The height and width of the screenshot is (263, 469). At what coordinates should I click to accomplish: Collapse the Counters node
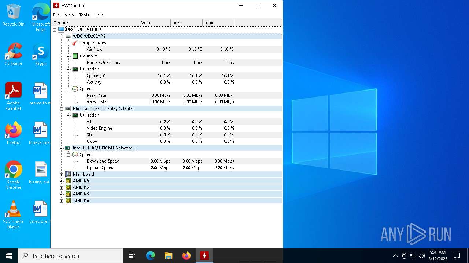[x=69, y=56]
